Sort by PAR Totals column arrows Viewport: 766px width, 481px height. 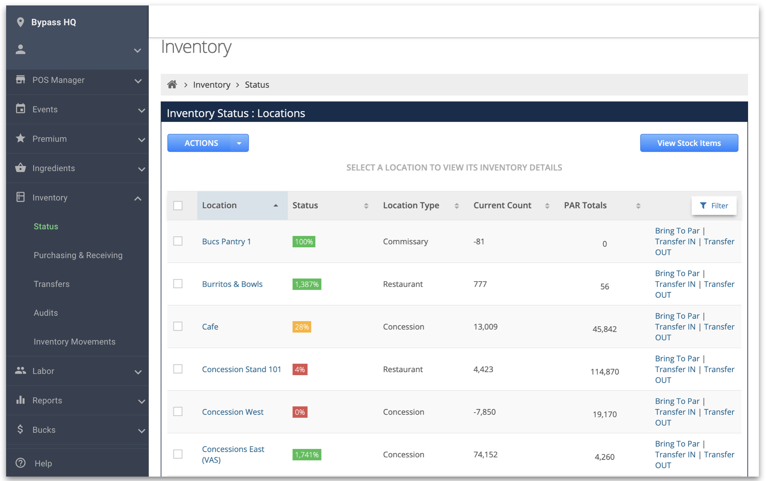pyautogui.click(x=638, y=206)
